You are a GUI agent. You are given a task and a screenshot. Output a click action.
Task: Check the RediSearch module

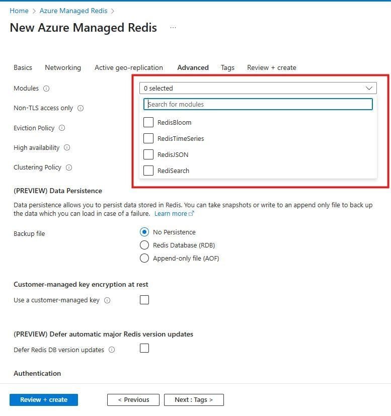(x=148, y=171)
